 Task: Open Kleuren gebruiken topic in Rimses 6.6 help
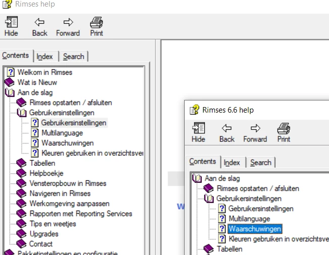coord(279,239)
